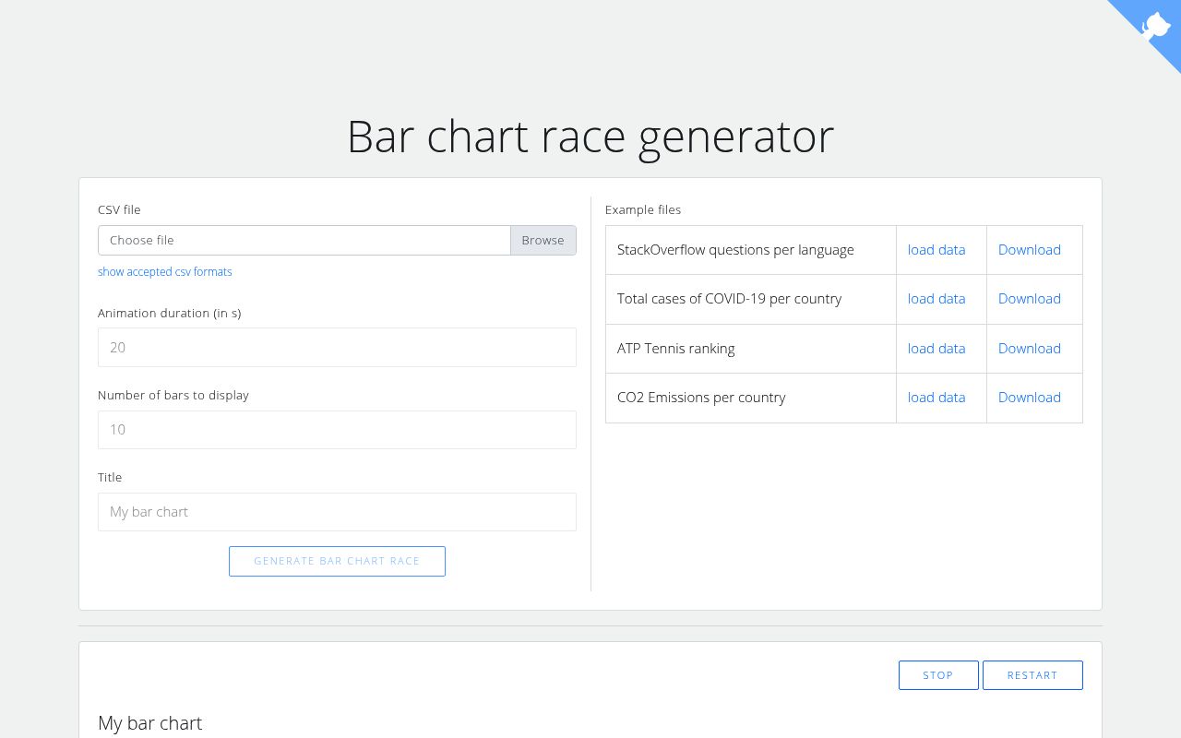Click the My bar chart title text
Image resolution: width=1181 pixels, height=738 pixels.
(x=149, y=723)
